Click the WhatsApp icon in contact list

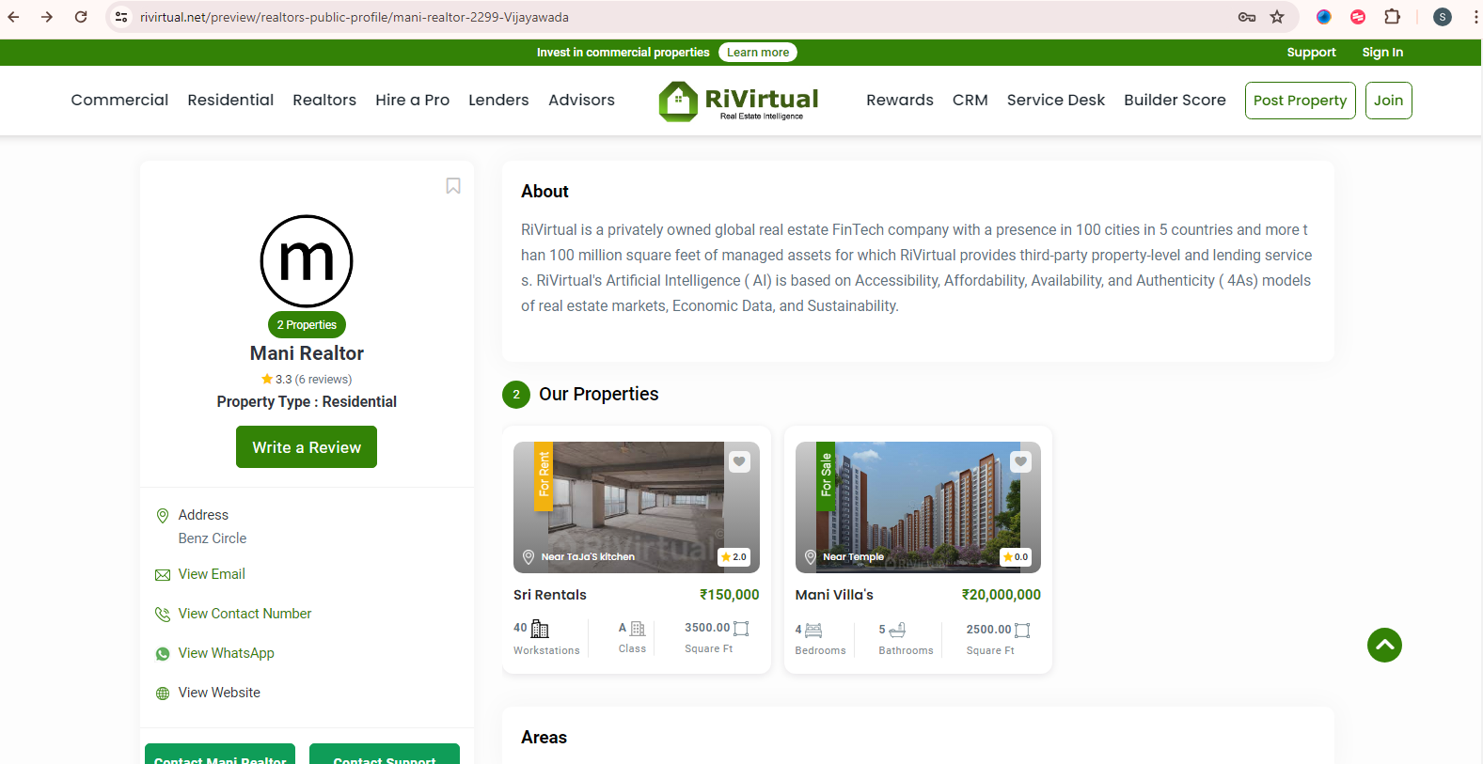point(163,654)
